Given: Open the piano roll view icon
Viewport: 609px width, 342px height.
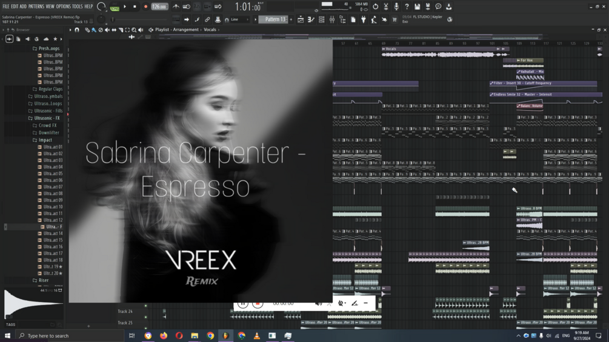Looking at the screenshot, I should (x=311, y=19).
